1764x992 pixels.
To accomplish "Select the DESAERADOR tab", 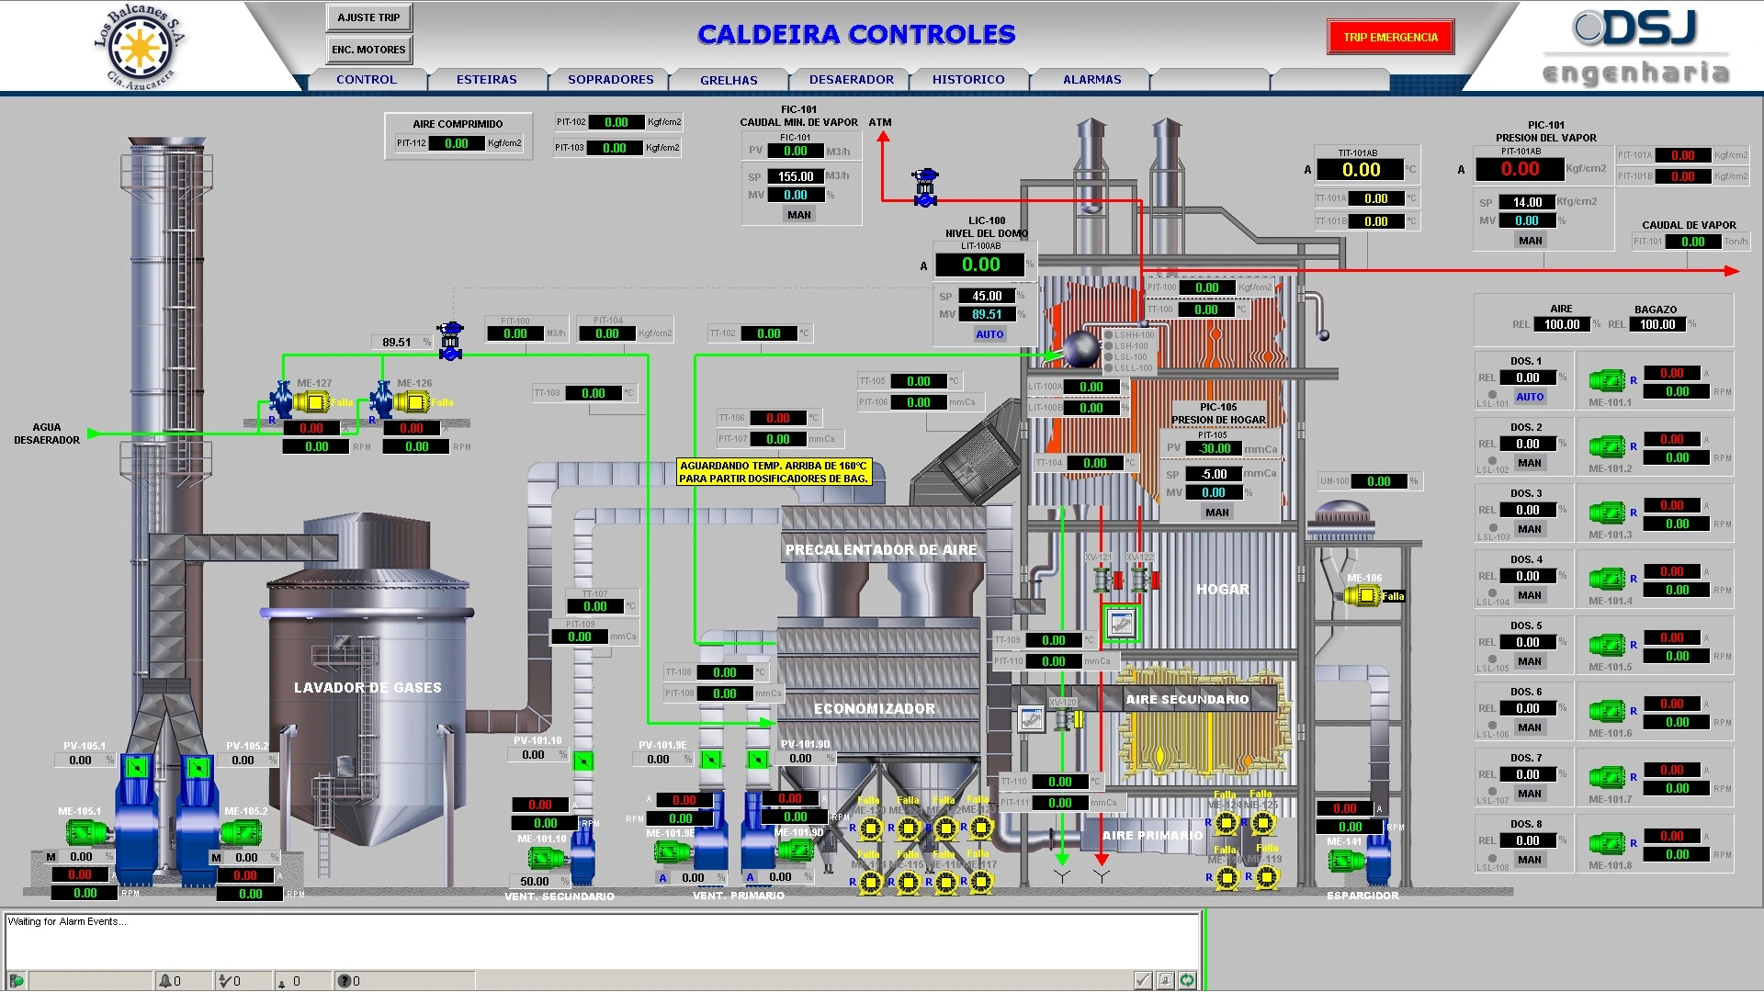I will 851,80.
